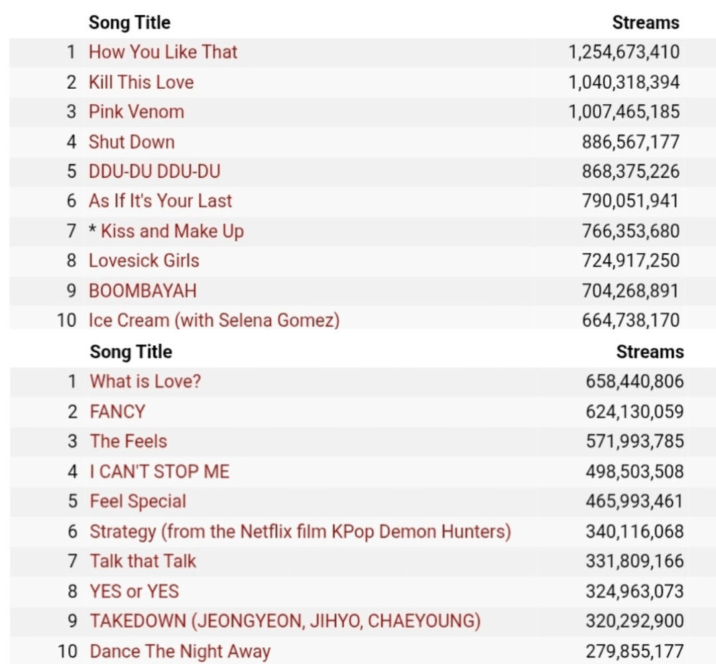This screenshot has width=716, height=664.
Task: Open TAKEDOWN (JEONGYEON, JIHYO, CHAEYOUNG) link
Action: (285, 621)
